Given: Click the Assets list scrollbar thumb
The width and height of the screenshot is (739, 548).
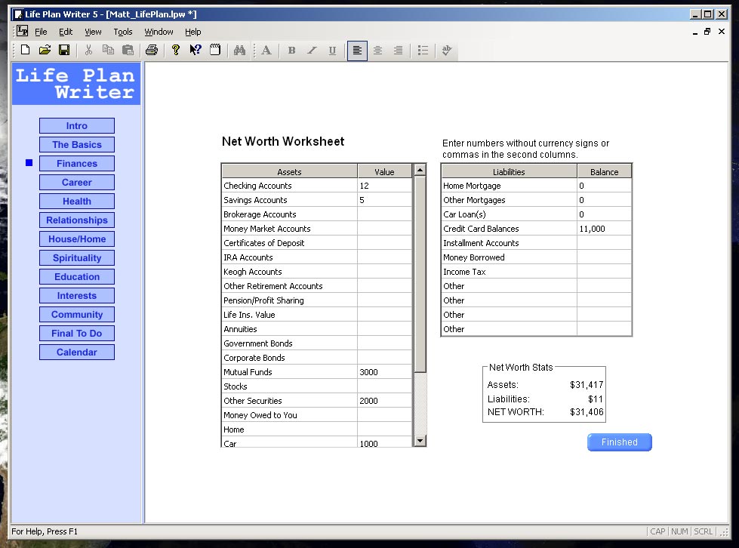Looking at the screenshot, I should click(420, 274).
